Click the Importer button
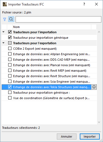 [90, 137]
